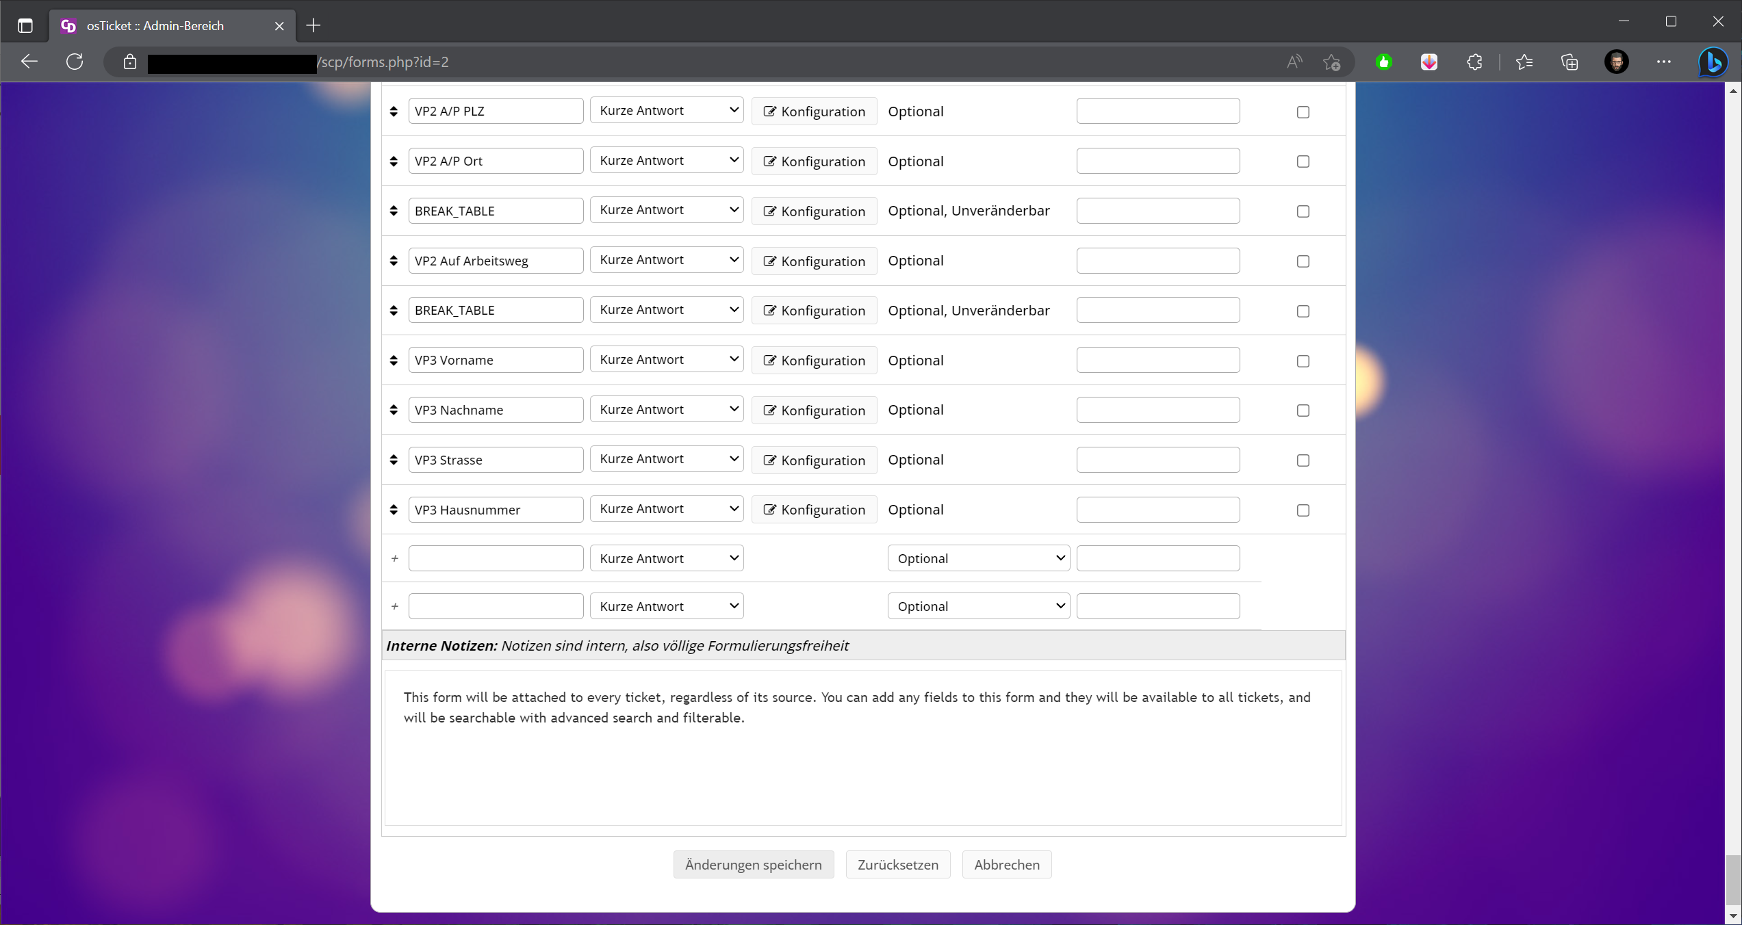Image resolution: width=1742 pixels, height=925 pixels.
Task: Open Optional visibility dropdown in first new row
Action: coord(979,558)
